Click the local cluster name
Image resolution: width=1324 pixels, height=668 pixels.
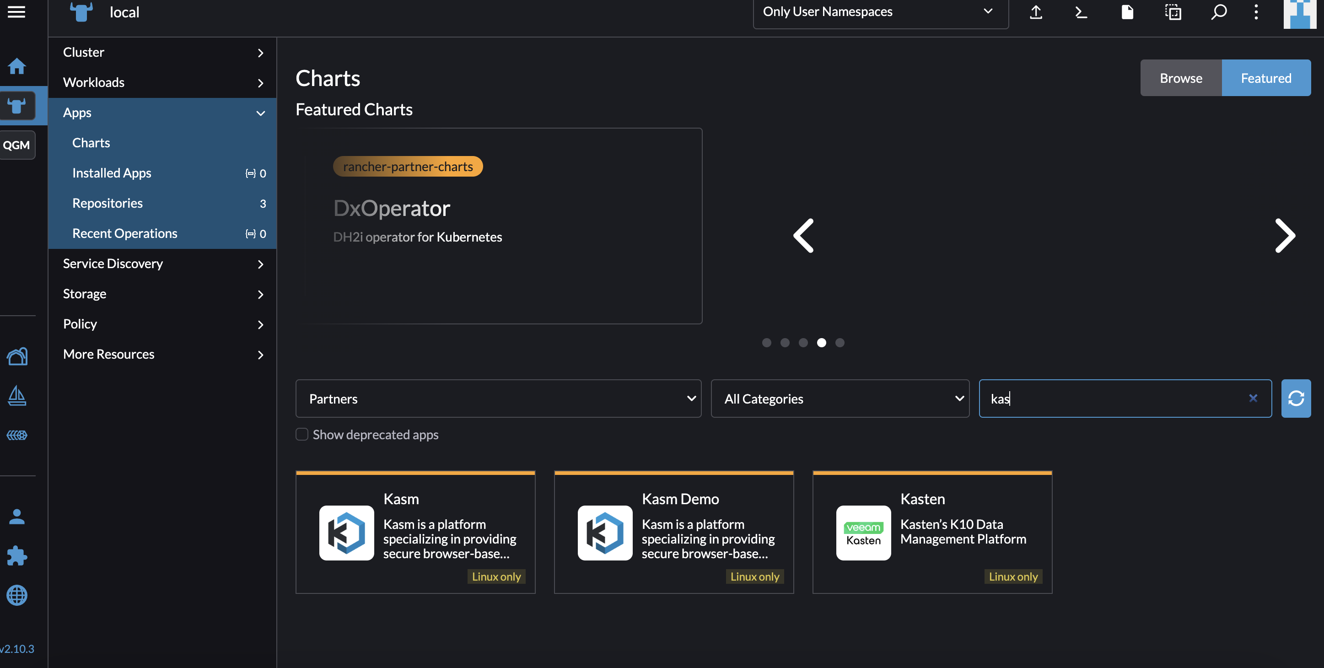coord(124,12)
